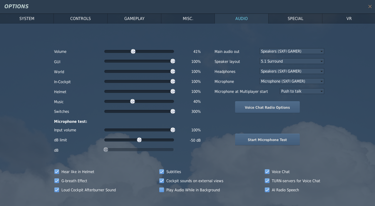This screenshot has height=206, width=375.
Task: Click the Helmet slider knob
Action: [x=173, y=91]
